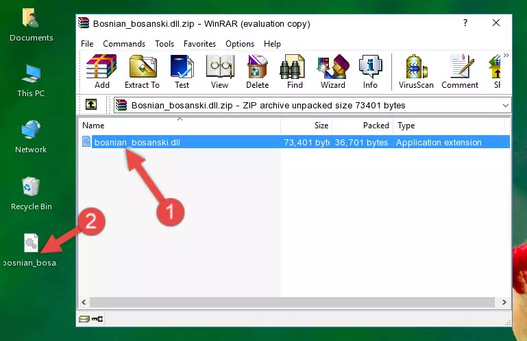Sort by the Size column header
The width and height of the screenshot is (527, 341).
[306, 126]
